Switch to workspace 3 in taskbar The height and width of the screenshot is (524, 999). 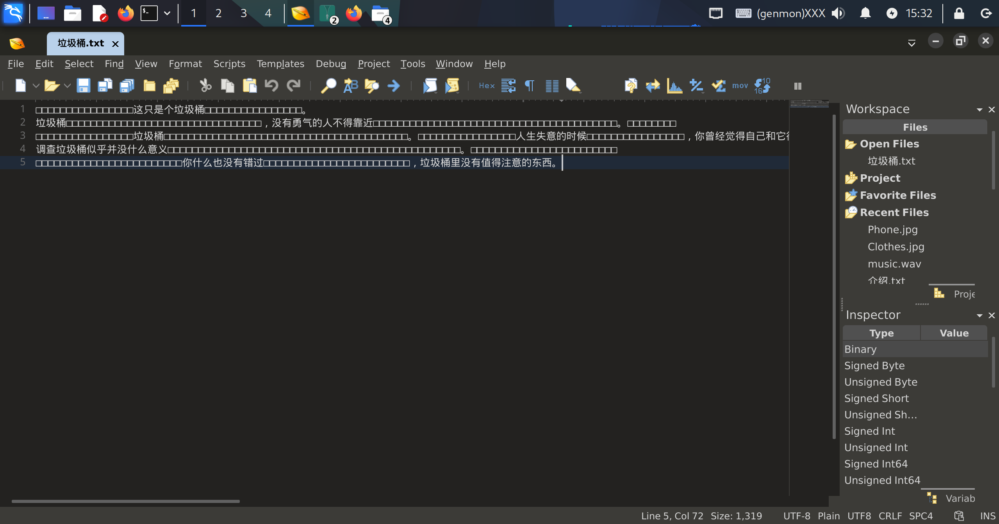pos(243,13)
